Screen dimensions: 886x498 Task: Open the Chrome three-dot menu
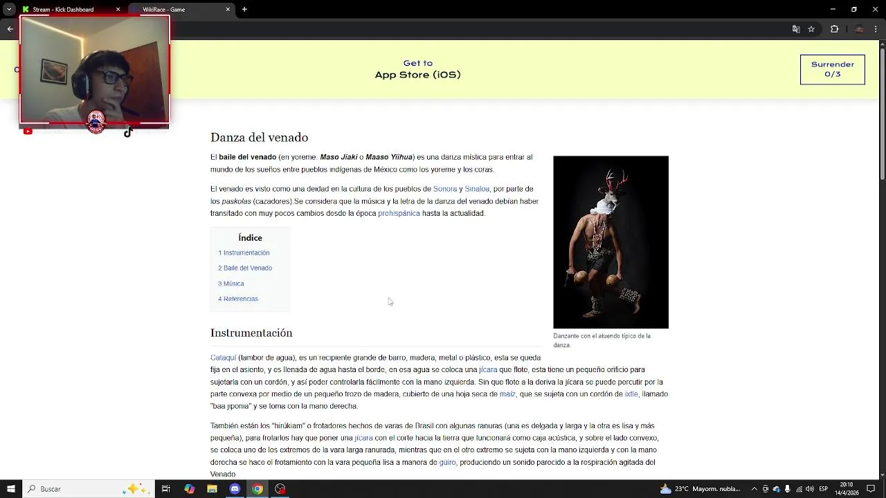tap(876, 29)
